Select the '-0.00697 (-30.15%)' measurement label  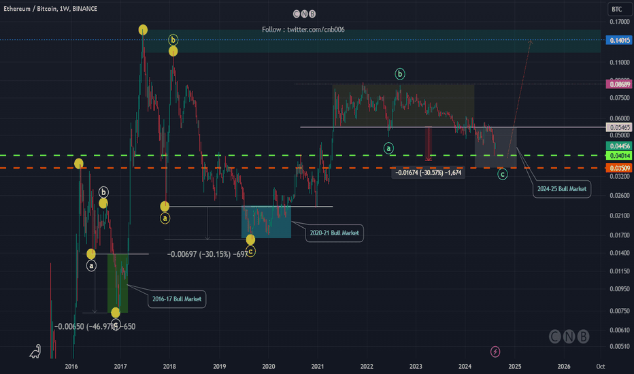(207, 254)
